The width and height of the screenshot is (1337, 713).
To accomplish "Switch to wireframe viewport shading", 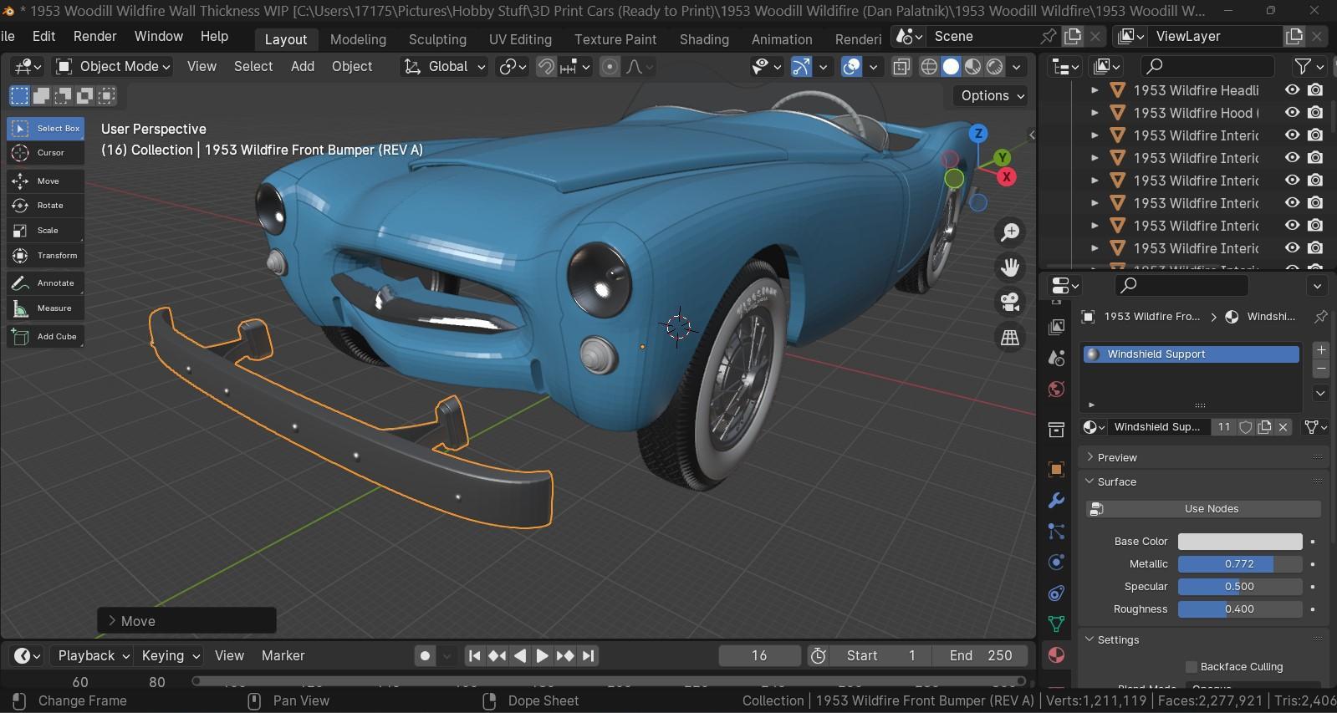I will pos(929,67).
